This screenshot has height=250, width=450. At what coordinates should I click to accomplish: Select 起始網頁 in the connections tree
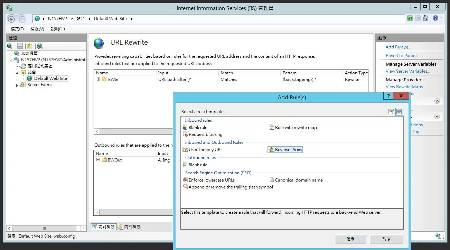(29, 53)
